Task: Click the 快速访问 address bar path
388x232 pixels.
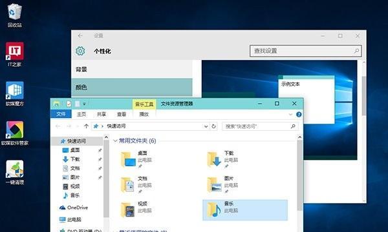Action: (116, 126)
